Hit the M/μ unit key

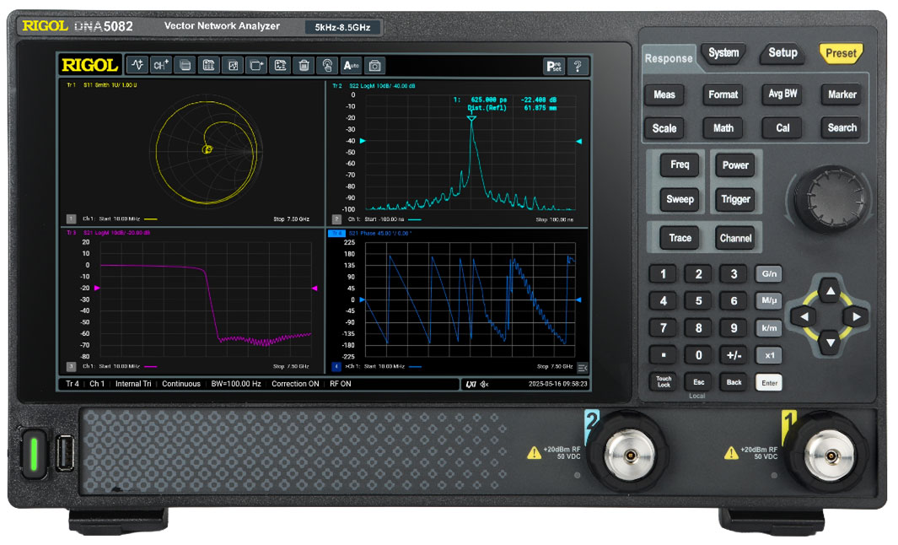(769, 301)
